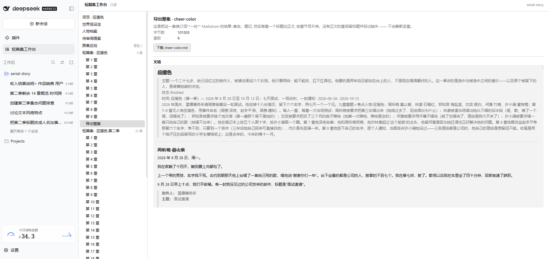
Task: Start a new conversation with 新会话
Action: pos(39,24)
